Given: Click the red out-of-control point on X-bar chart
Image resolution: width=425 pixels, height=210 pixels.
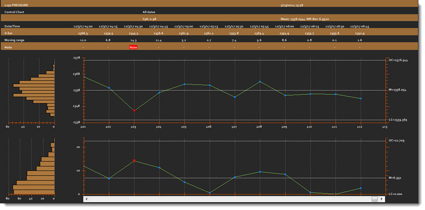Looking at the screenshot, I should pos(134,110).
